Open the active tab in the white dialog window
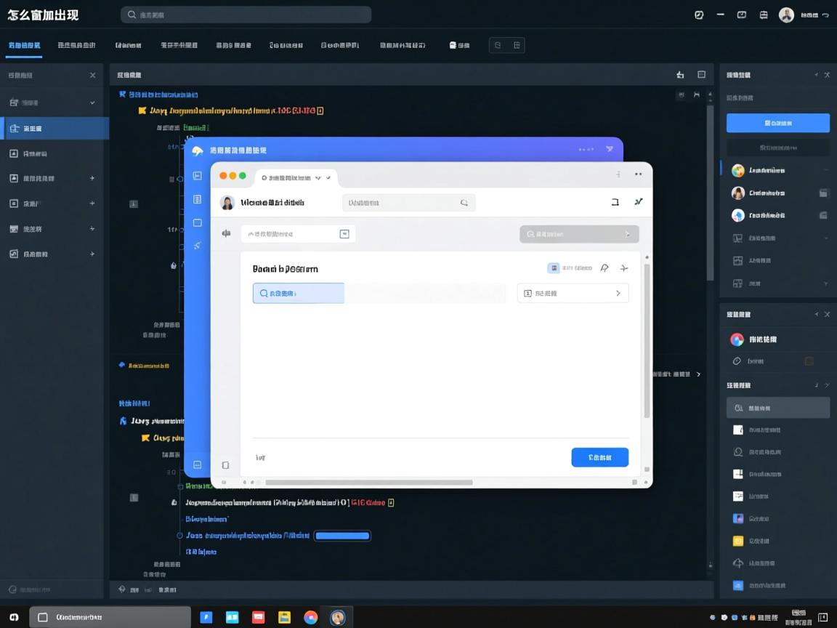 (295, 177)
